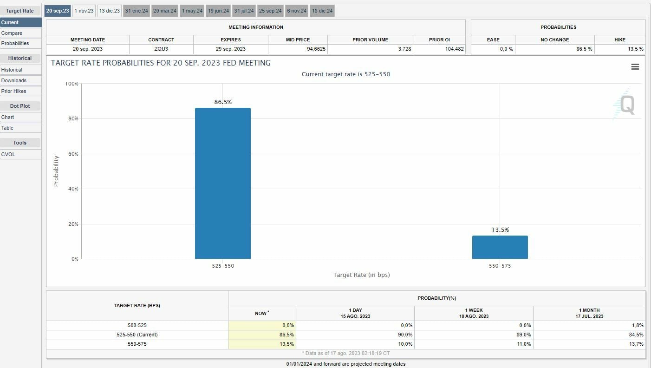Open the 19 jun.24 meeting tab
The image size is (651, 368).
tap(218, 11)
